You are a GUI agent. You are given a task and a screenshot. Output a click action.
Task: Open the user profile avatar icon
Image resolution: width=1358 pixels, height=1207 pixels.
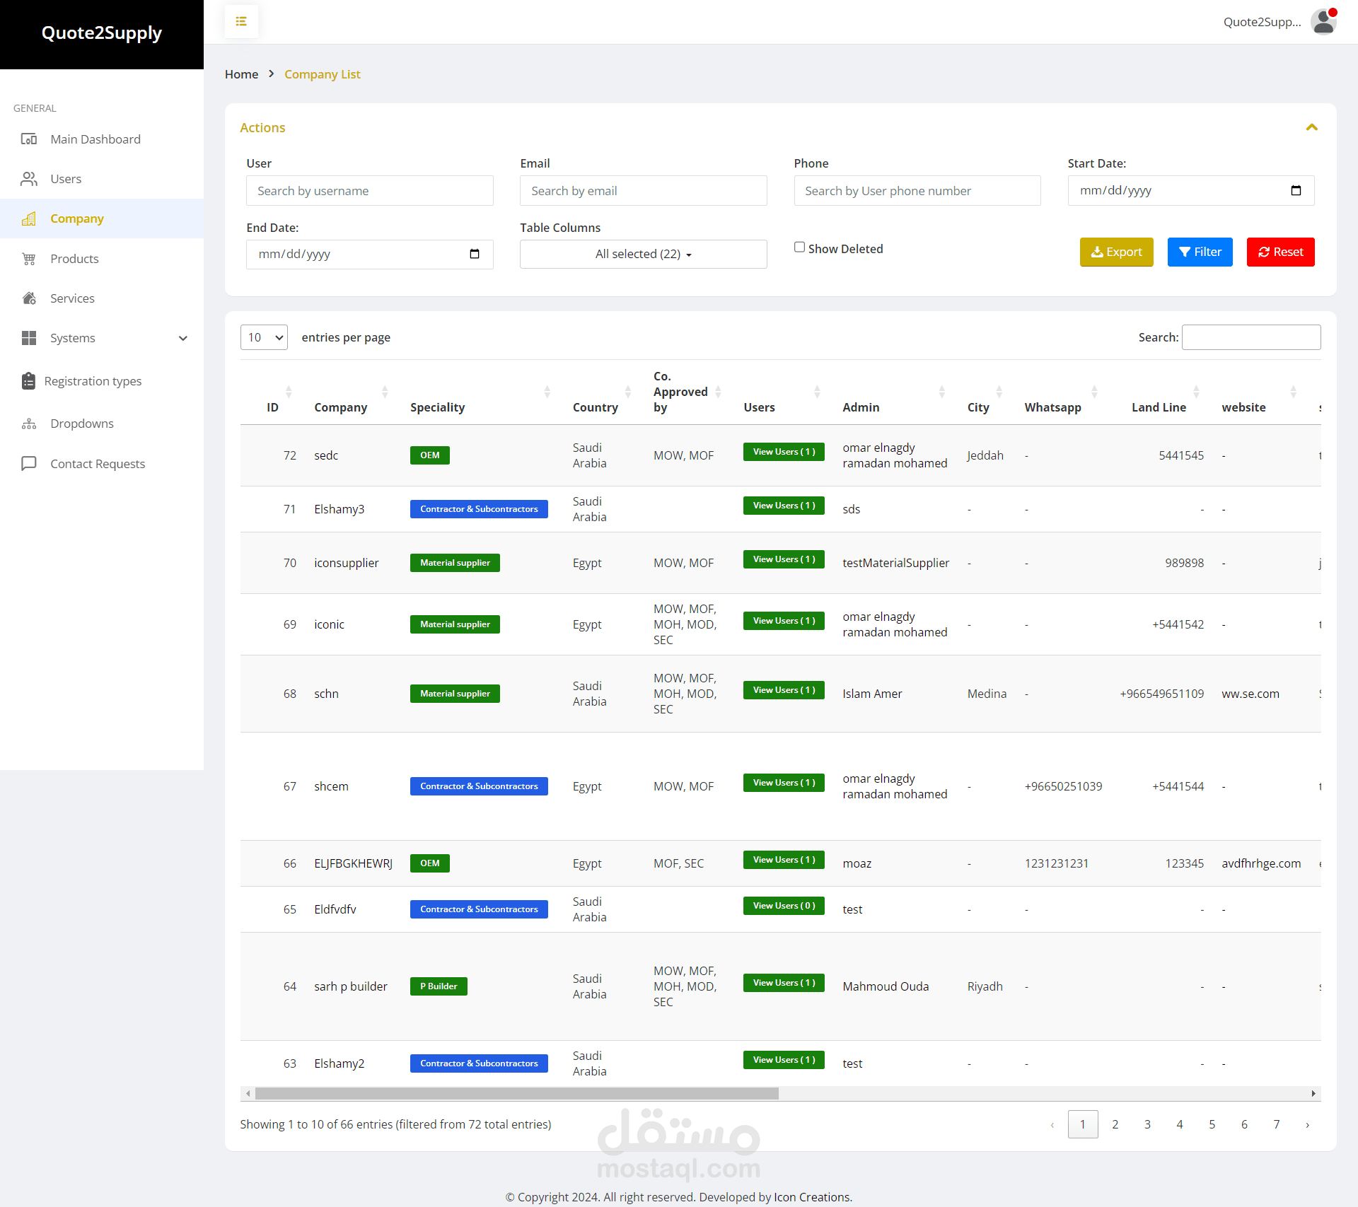pos(1323,21)
